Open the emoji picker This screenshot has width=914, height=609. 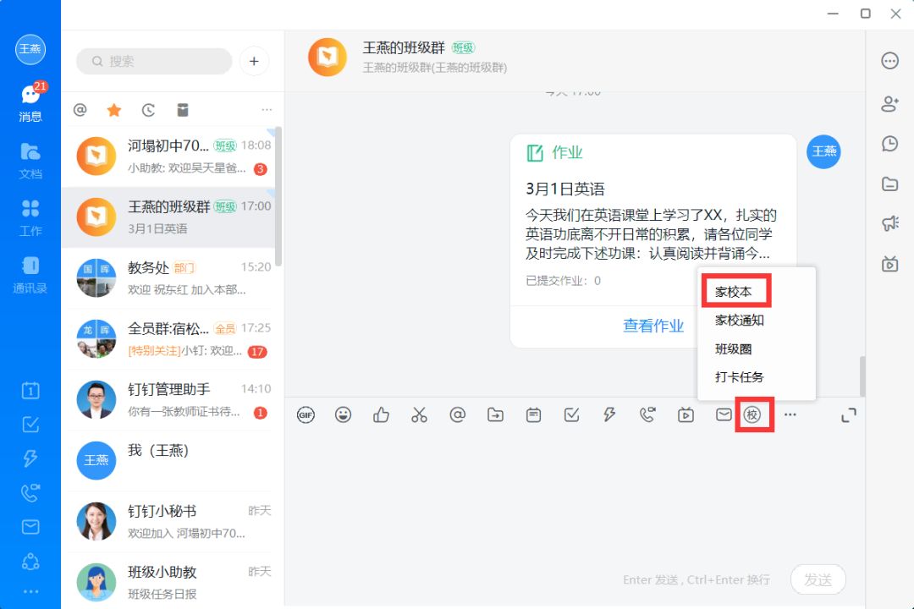[344, 414]
